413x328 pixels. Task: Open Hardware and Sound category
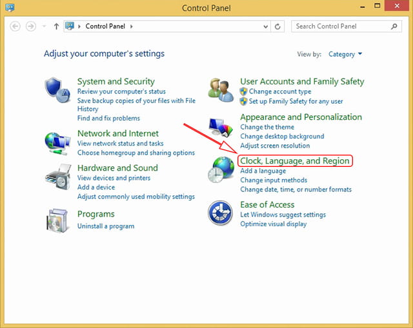[x=117, y=168]
